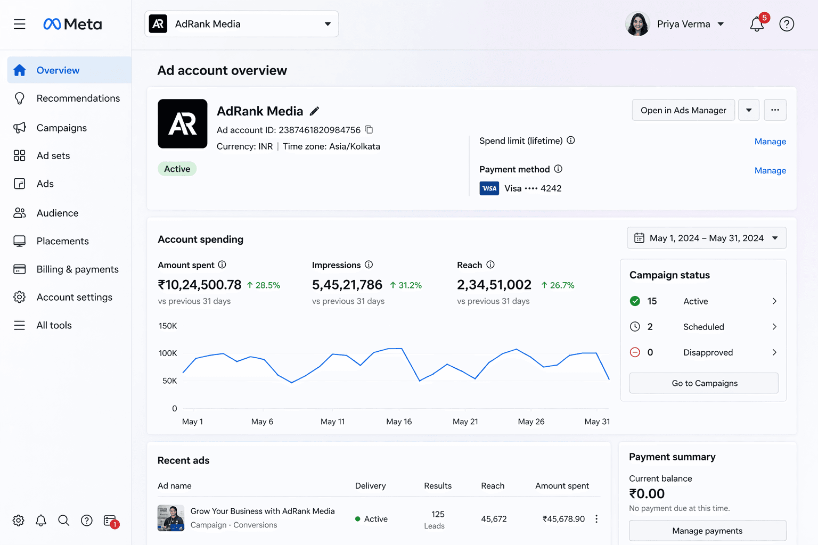Expand the Disapproved campaigns chevron
818x545 pixels.
[774, 352]
